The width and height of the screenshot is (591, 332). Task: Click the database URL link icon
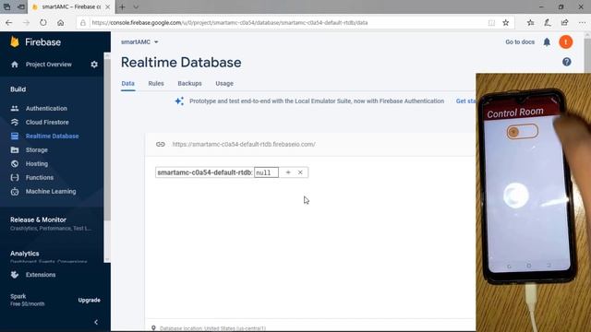pos(161,144)
